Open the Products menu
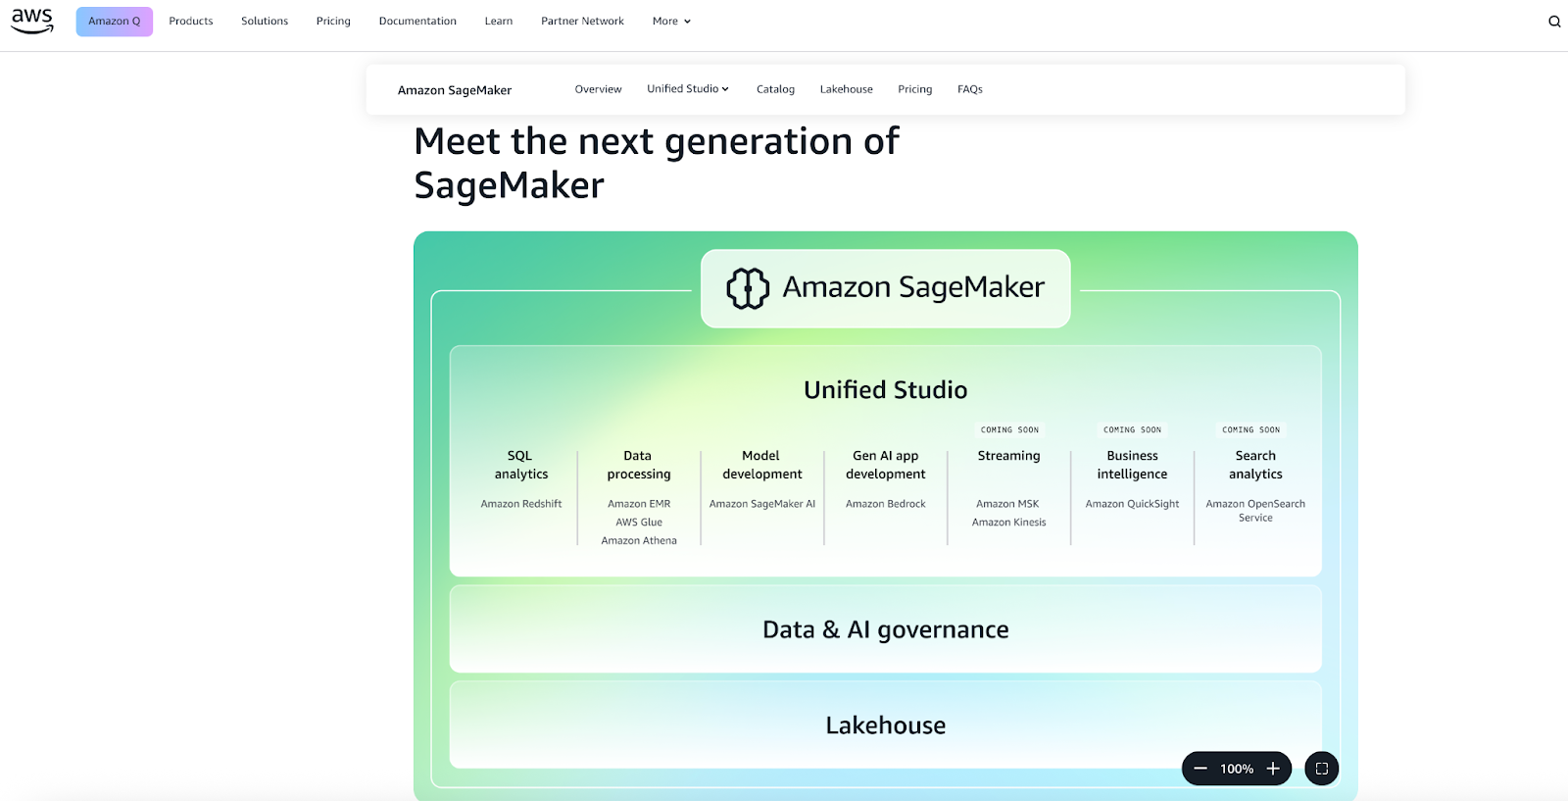 (191, 22)
